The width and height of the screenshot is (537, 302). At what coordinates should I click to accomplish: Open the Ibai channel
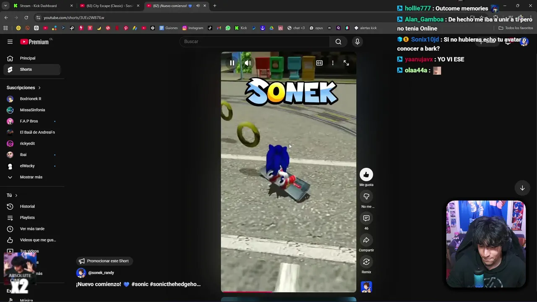[x=32, y=155]
